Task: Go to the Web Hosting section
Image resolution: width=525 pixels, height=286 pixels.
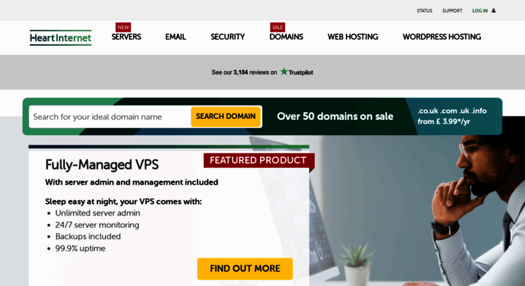Action: [x=353, y=37]
